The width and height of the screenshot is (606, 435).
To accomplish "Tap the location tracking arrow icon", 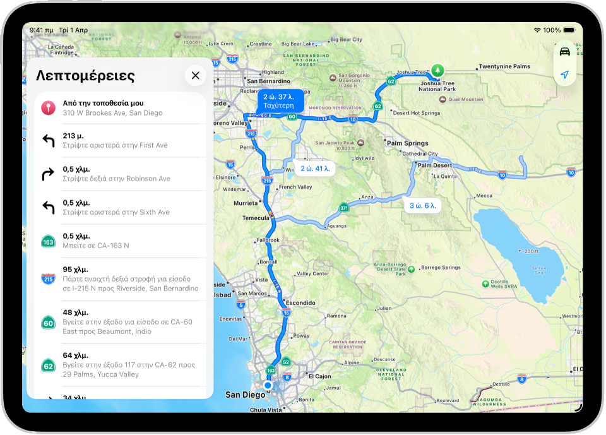I will 564,74.
